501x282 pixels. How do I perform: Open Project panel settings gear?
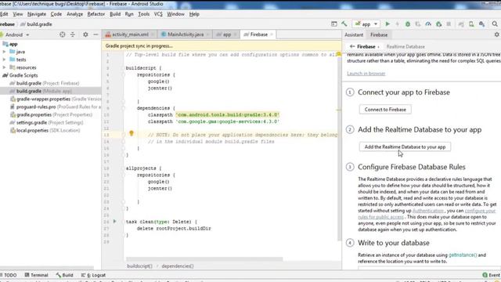tap(85, 34)
